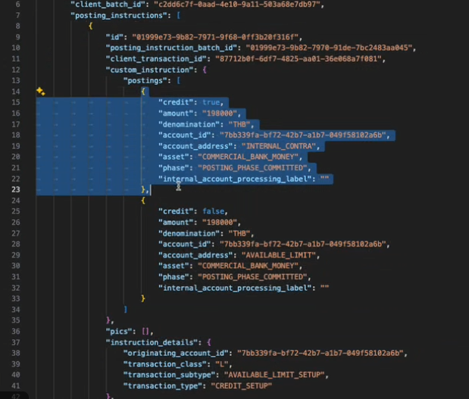Image resolution: width=469 pixels, height=399 pixels.
Task: Click line number 7 in the gutter
Action: pos(17,15)
